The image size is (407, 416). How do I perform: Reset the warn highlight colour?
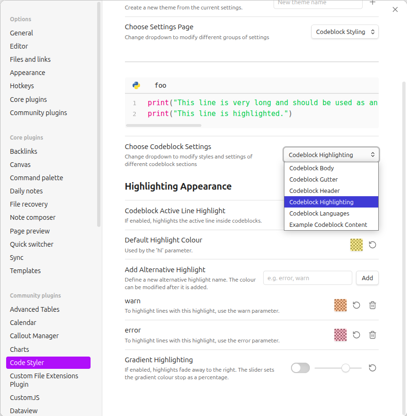click(x=357, y=305)
